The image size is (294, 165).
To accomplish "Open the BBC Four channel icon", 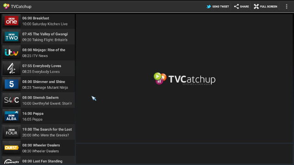I will pyautogui.click(x=11, y=132).
